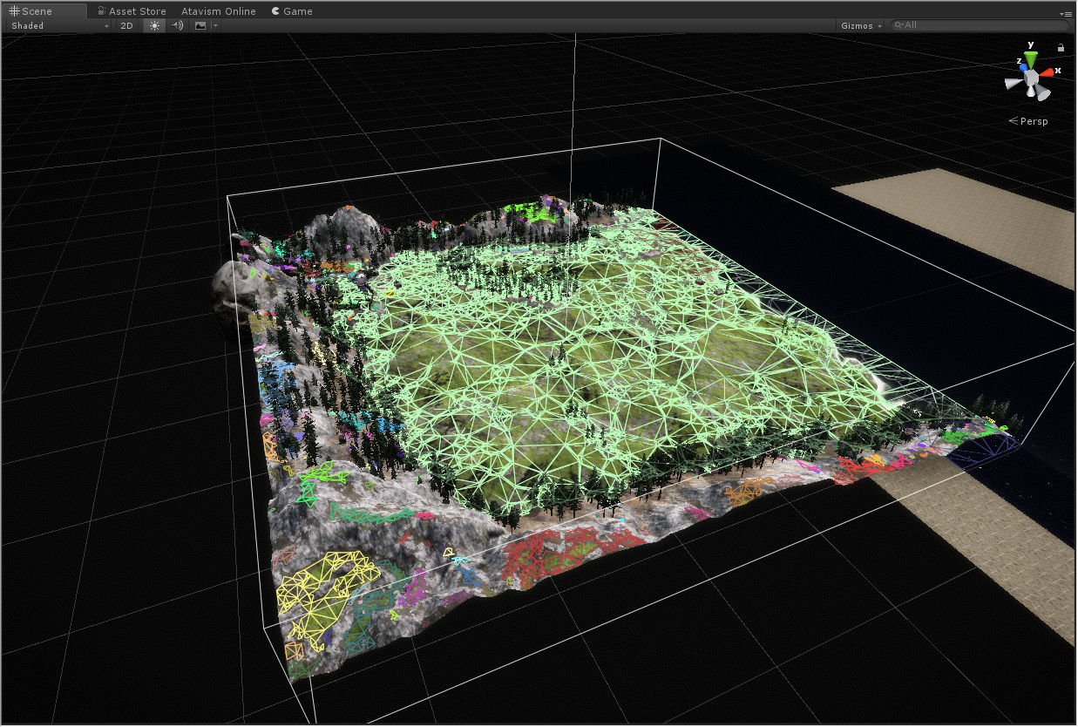Click the red X axis cone on gizmo
This screenshot has height=727, width=1078.
click(x=1048, y=72)
